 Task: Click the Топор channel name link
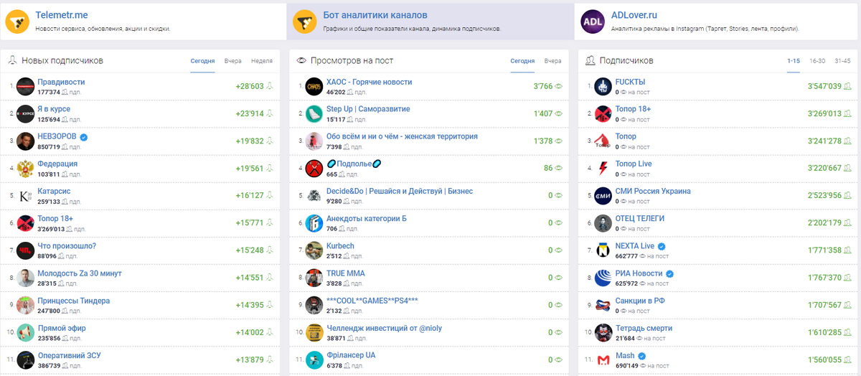(x=626, y=136)
